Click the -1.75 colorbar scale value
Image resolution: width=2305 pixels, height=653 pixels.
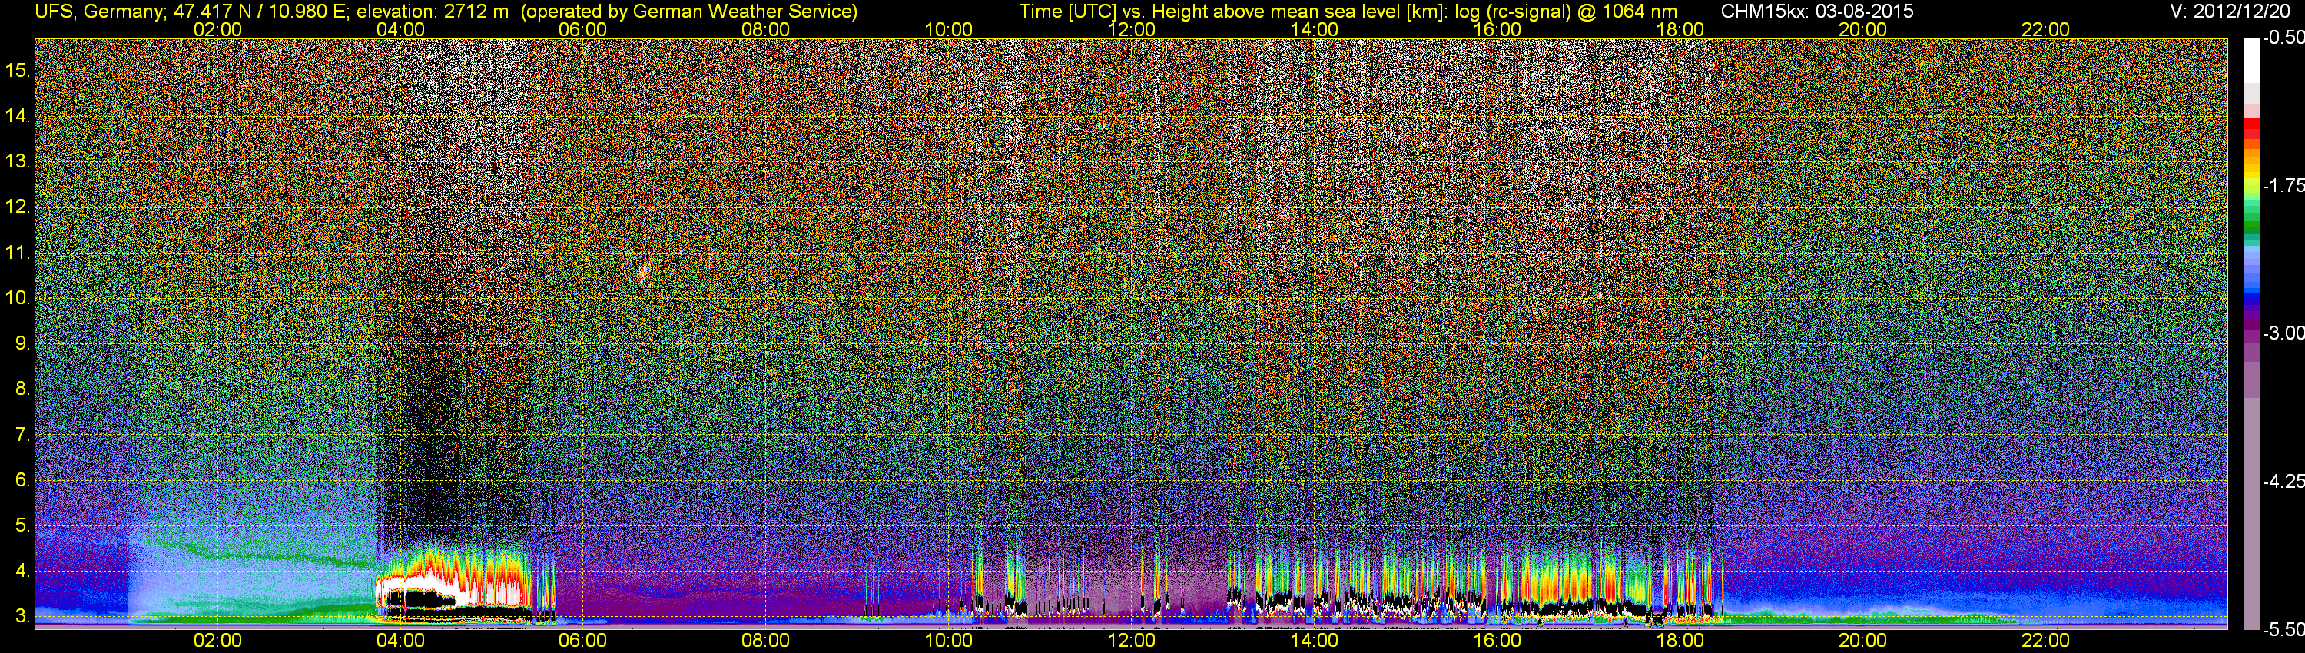click(2283, 186)
